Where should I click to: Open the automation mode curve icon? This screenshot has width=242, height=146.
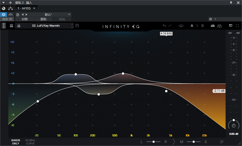click(x=10, y=14)
